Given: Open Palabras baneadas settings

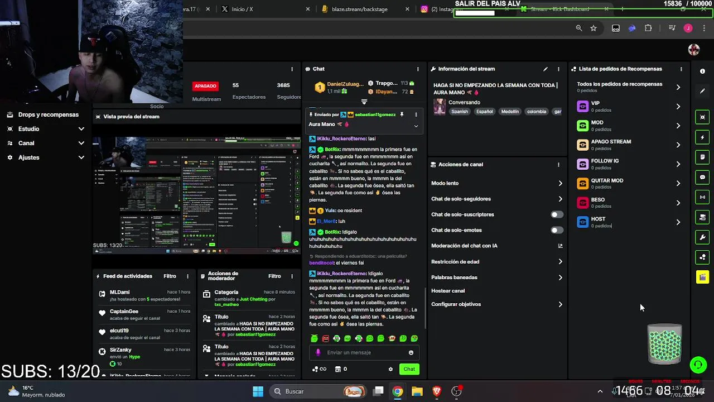Looking at the screenshot, I should [x=496, y=277].
